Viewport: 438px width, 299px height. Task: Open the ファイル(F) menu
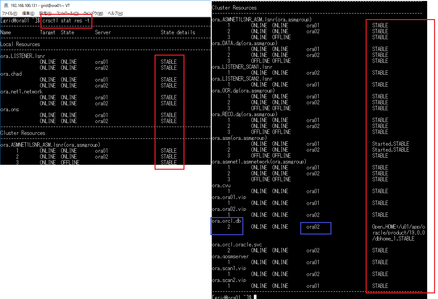pyautogui.click(x=10, y=13)
